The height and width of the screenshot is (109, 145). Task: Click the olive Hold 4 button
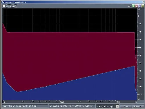tap(143, 6)
